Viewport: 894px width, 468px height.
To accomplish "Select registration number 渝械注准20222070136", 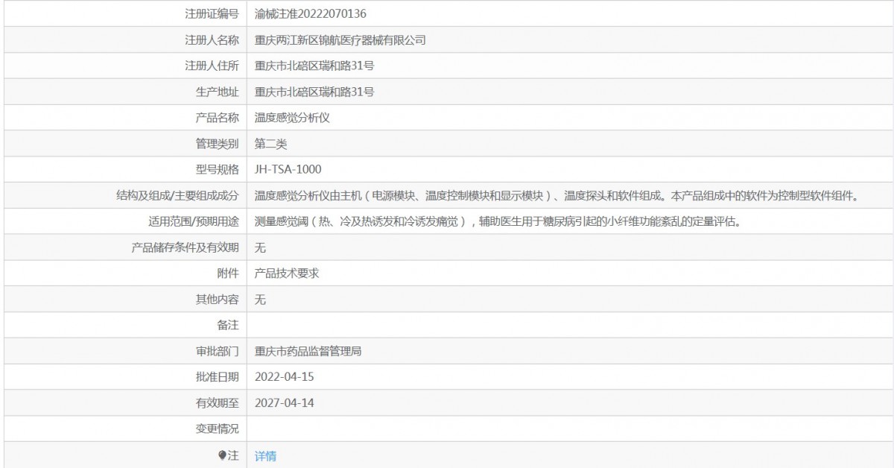I will (311, 13).
